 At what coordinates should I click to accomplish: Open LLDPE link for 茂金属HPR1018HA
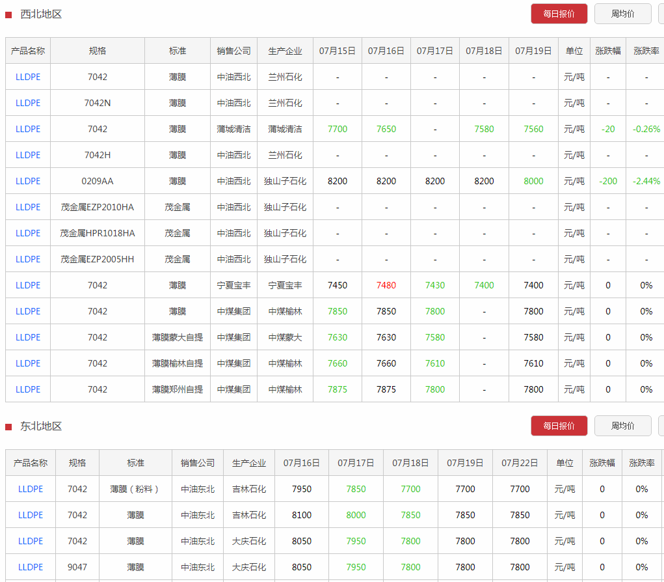(28, 233)
